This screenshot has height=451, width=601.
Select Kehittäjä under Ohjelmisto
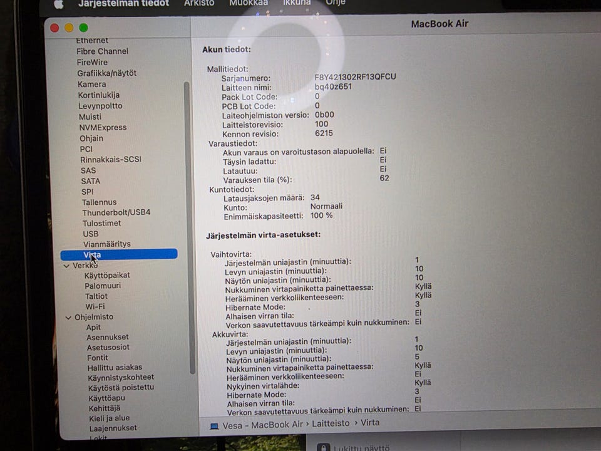[x=105, y=408]
